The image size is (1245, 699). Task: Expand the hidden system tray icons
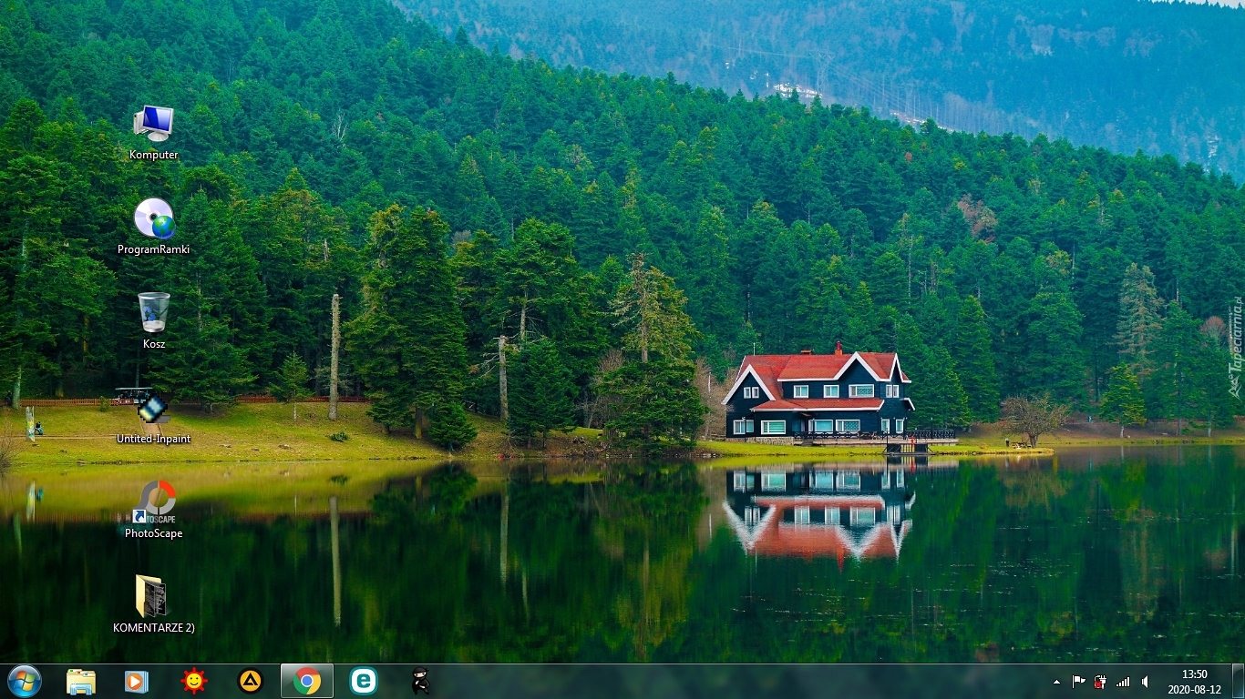tap(1056, 682)
